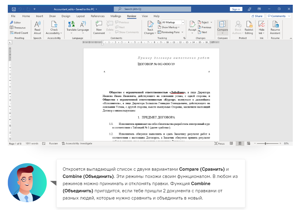Screen dimensions: 300x210
Task: Toggle Track Changes on
Action: click(150, 25)
